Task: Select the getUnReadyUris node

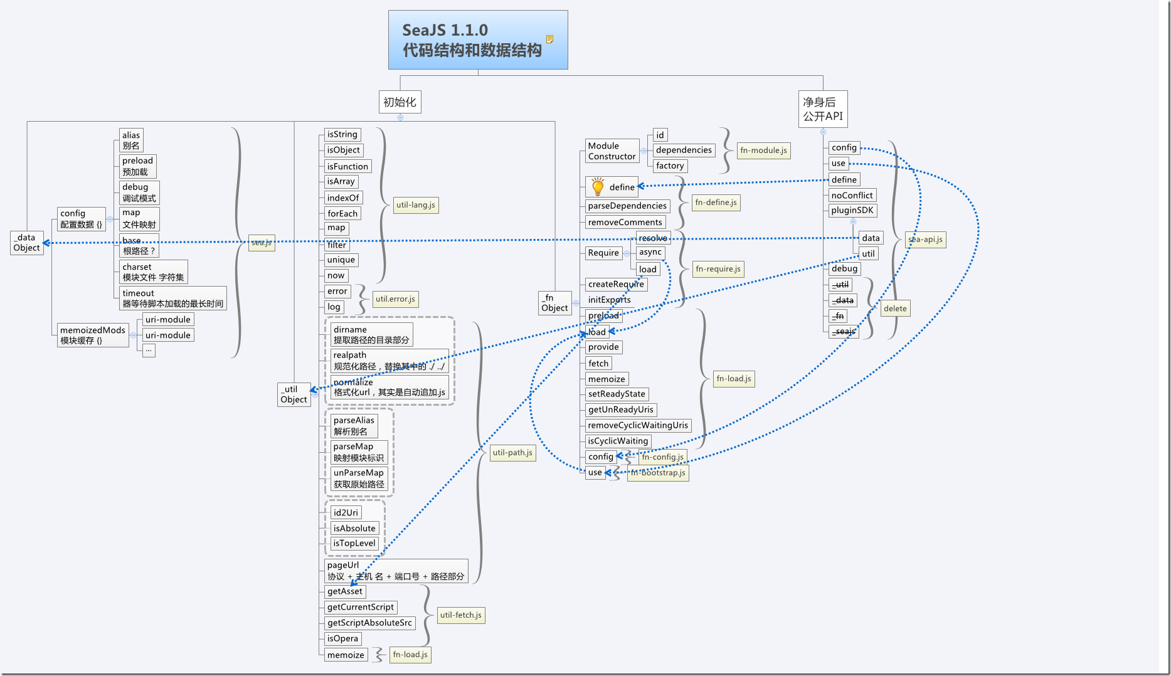Action: point(621,409)
